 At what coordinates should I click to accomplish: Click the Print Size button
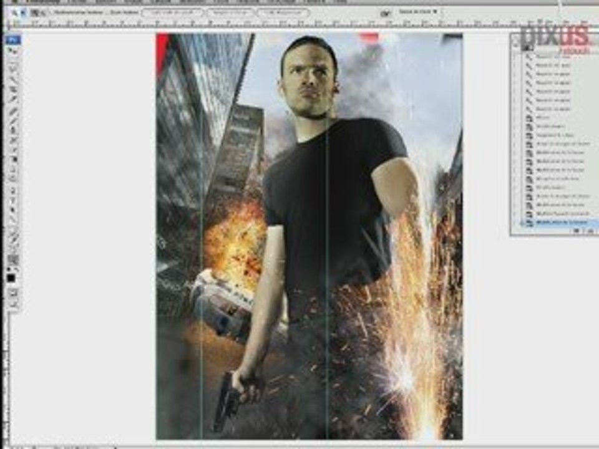283,12
